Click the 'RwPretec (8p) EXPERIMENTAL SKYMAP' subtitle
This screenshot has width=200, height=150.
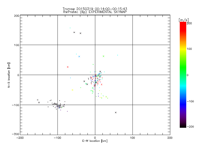click(95, 12)
